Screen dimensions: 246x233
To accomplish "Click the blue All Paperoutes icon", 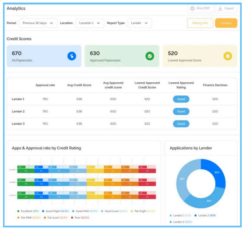I will coord(72,56).
